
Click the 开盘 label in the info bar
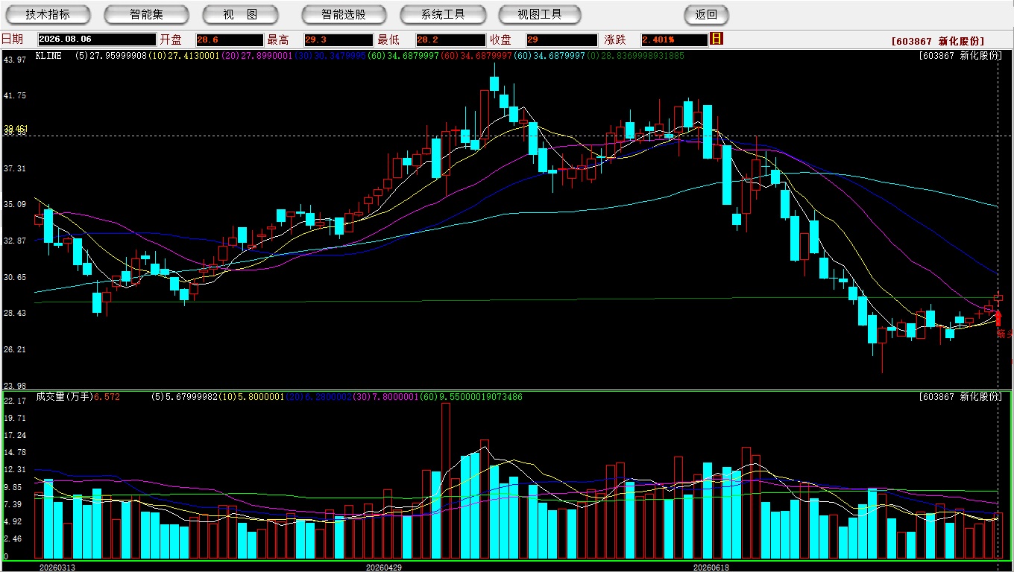[x=171, y=39]
